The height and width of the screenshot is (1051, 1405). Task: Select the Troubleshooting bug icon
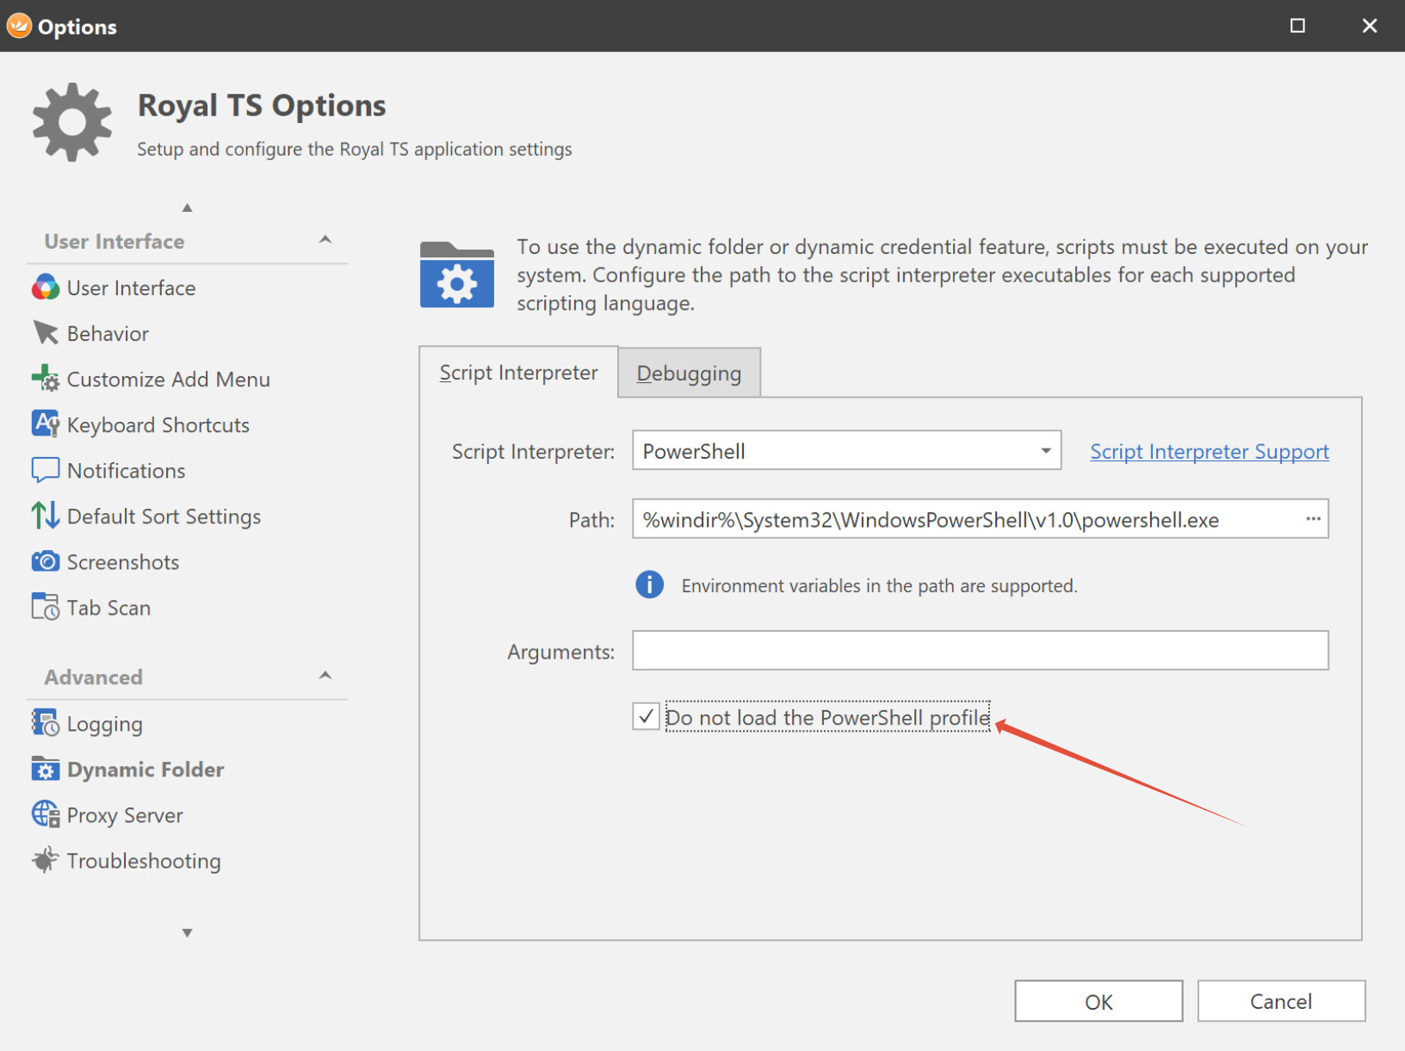pyautogui.click(x=45, y=860)
